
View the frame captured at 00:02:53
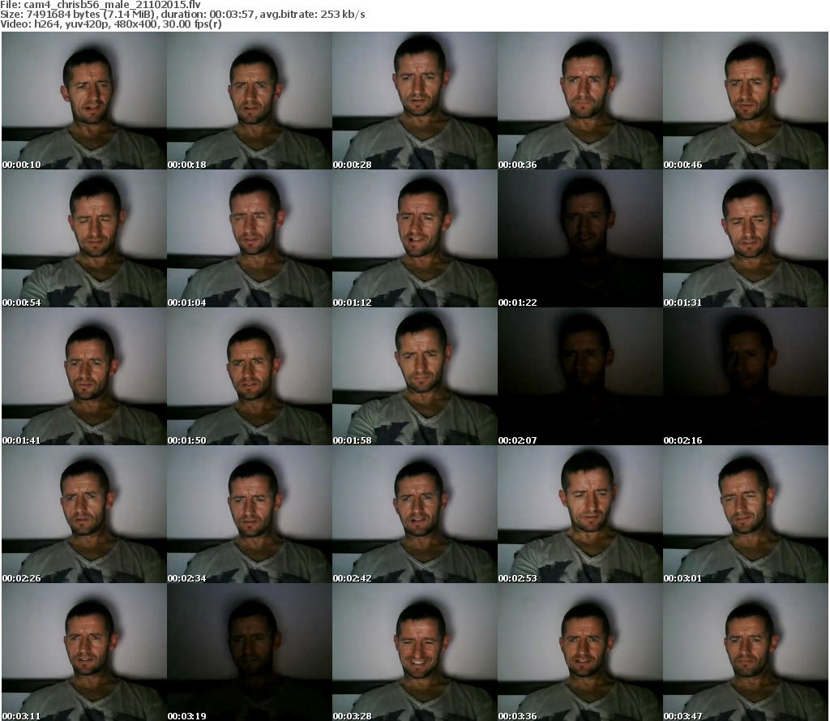pyautogui.click(x=580, y=514)
